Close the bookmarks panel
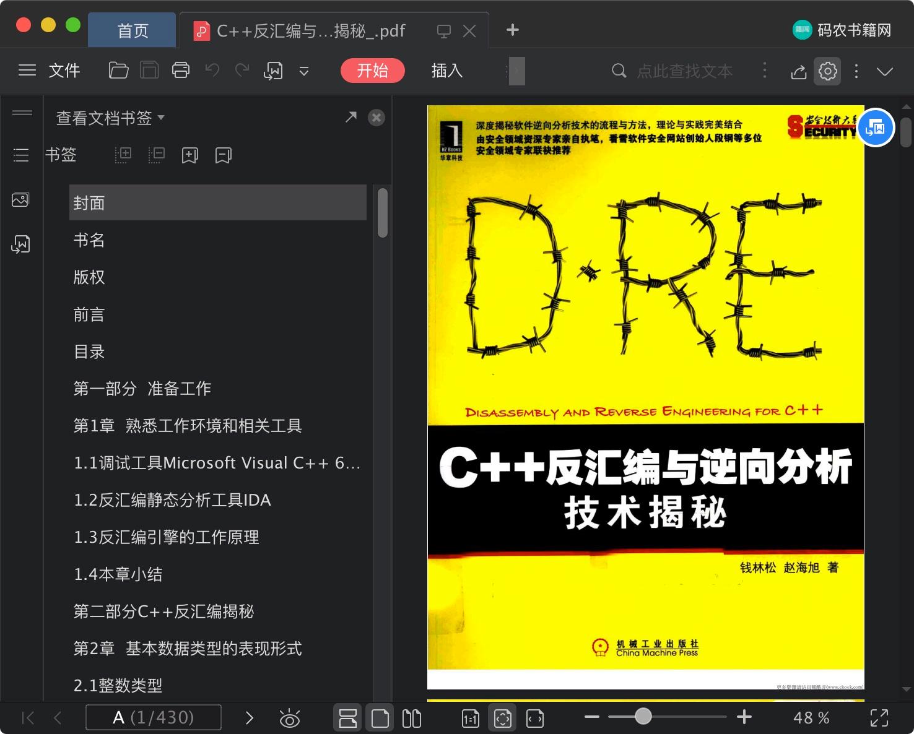 376,118
